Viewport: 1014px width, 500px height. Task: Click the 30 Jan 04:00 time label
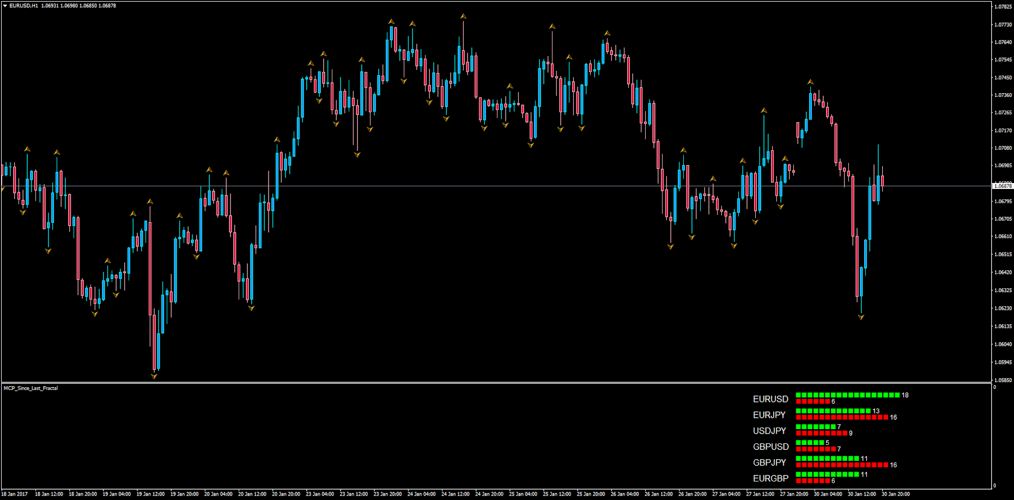click(x=828, y=494)
